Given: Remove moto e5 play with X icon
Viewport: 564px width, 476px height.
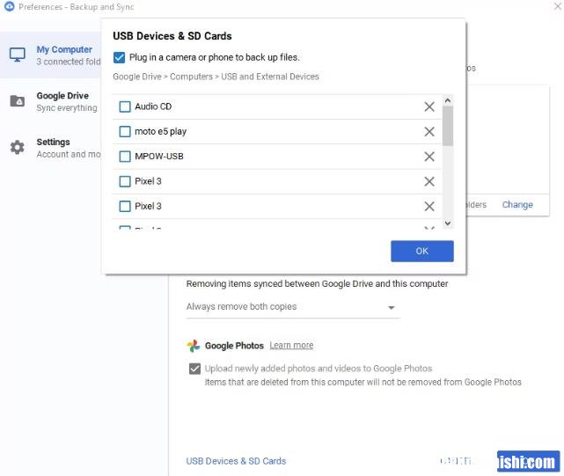Looking at the screenshot, I should [429, 132].
